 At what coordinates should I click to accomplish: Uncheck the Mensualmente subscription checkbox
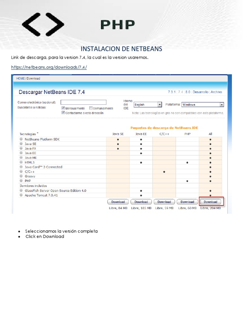(63, 108)
